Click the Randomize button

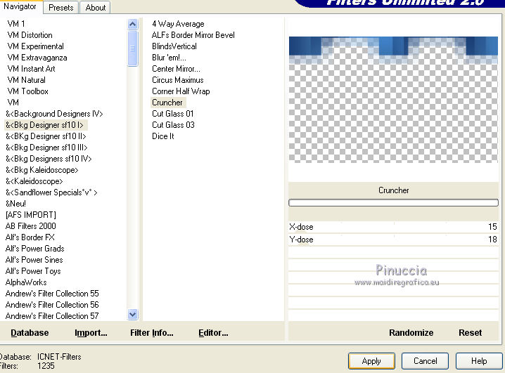tap(411, 332)
